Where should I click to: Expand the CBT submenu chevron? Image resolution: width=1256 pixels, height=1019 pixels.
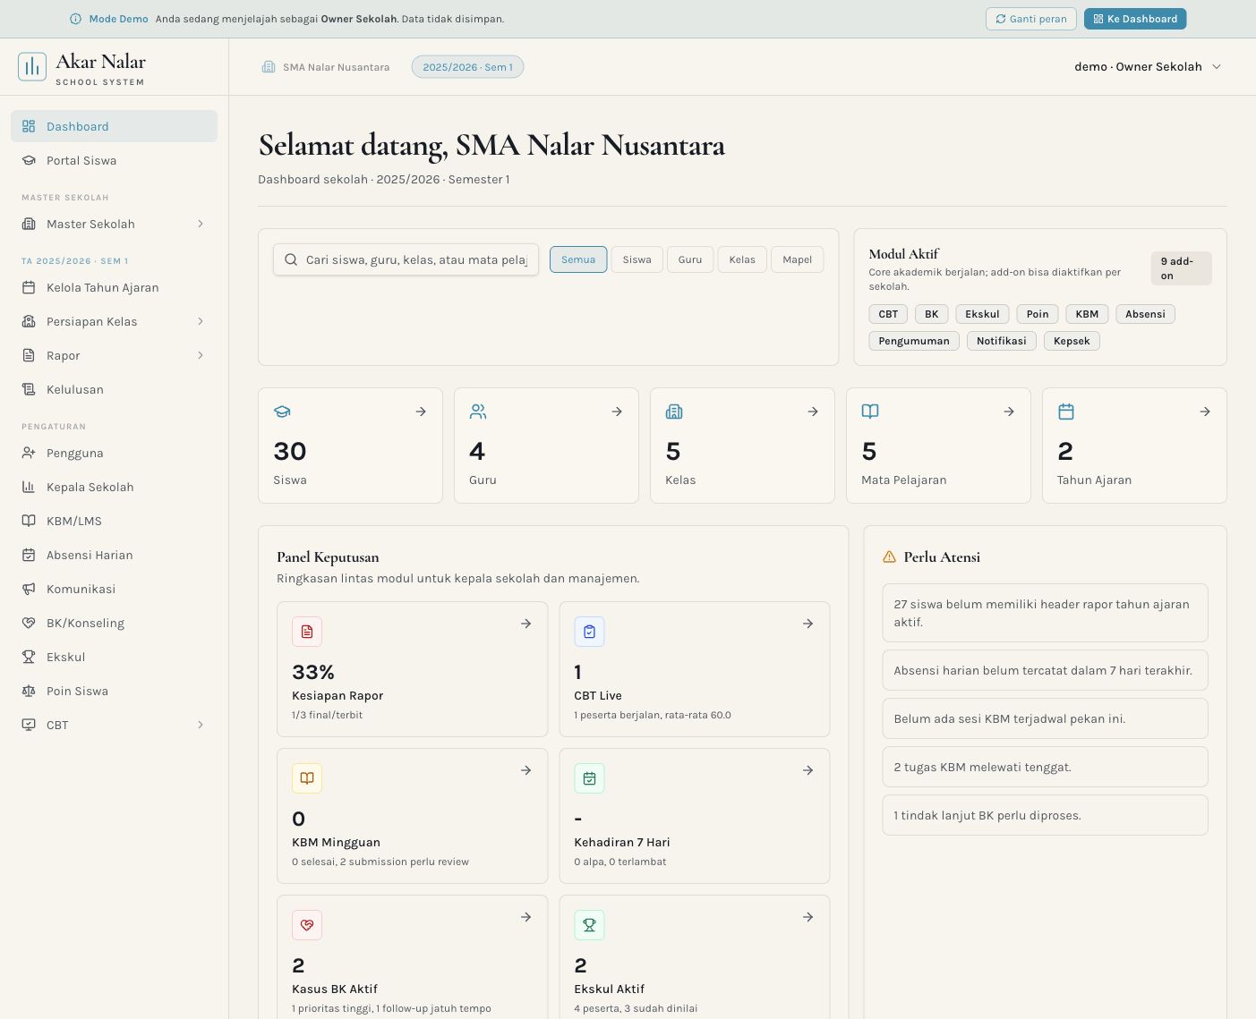[201, 725]
